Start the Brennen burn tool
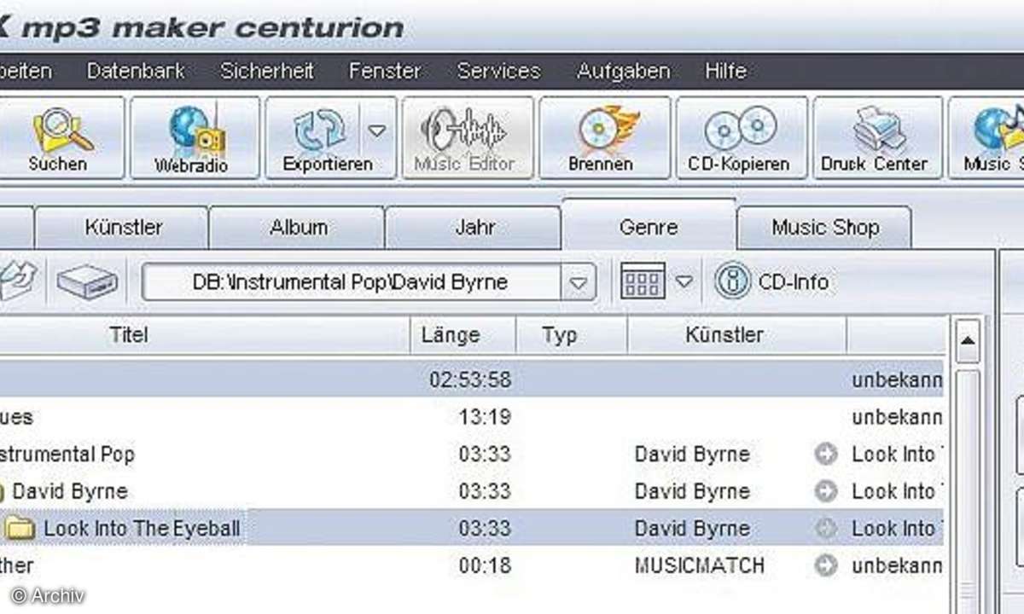The image size is (1024, 614). (x=604, y=138)
